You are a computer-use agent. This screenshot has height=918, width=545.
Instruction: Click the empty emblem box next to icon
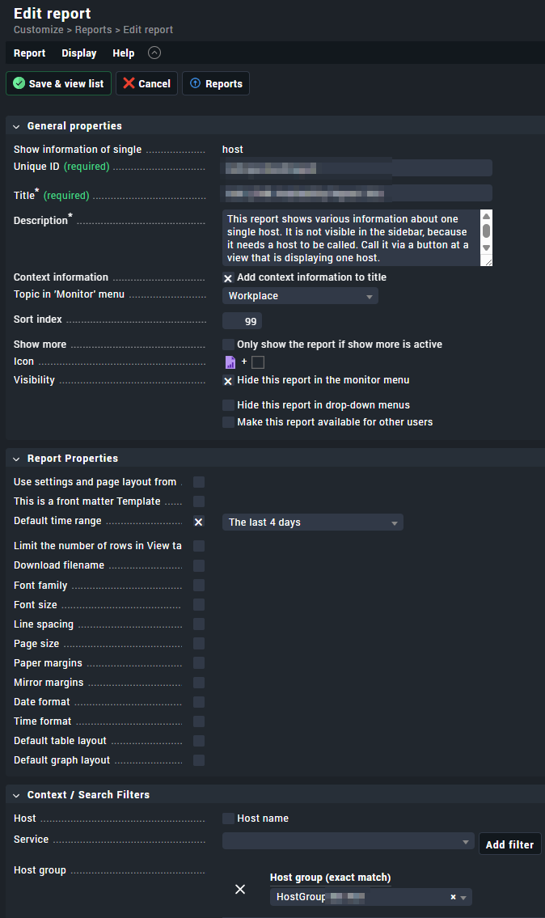(258, 362)
